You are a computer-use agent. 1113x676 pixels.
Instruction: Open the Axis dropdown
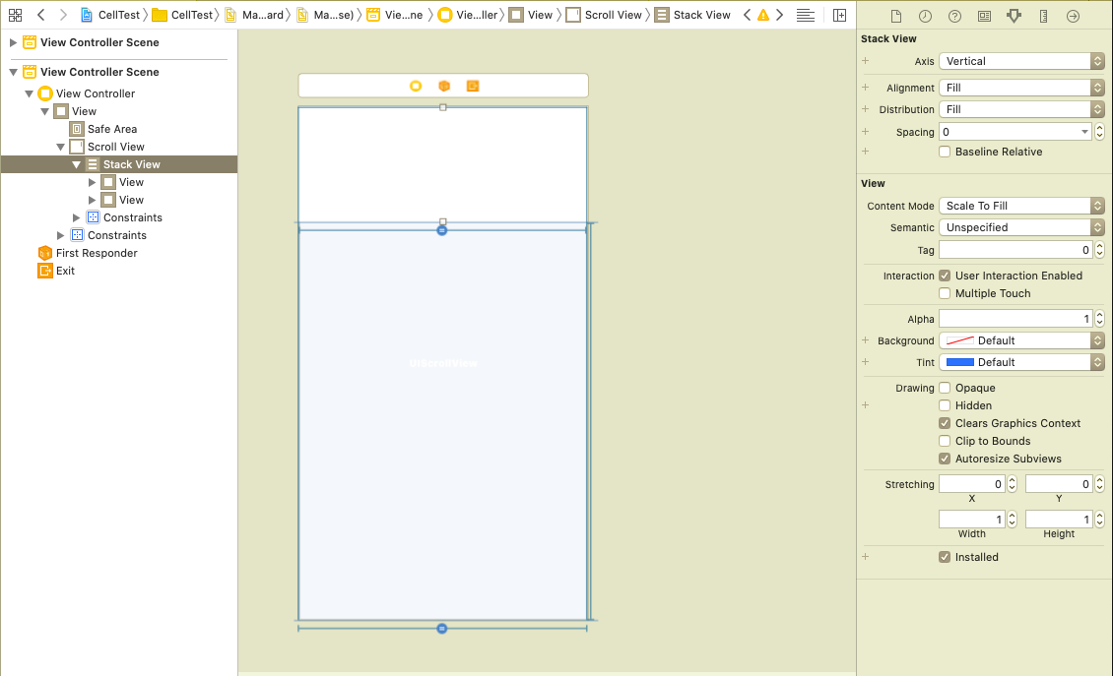[1021, 61]
